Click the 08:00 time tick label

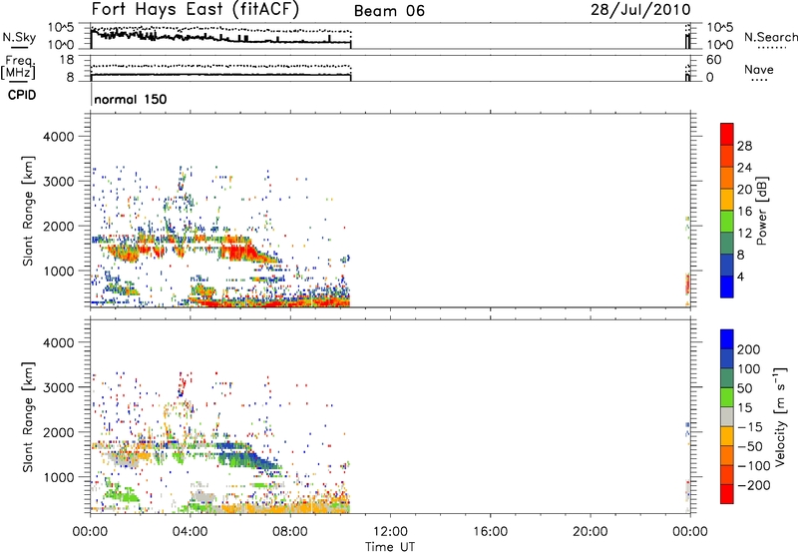(289, 532)
